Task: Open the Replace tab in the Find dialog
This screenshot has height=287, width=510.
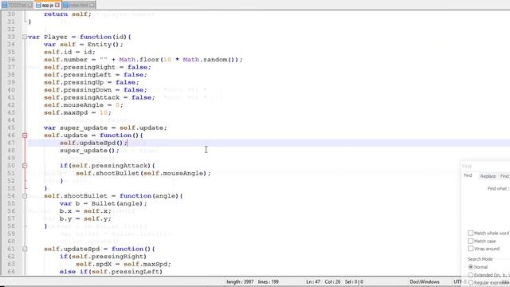Action: click(x=488, y=176)
